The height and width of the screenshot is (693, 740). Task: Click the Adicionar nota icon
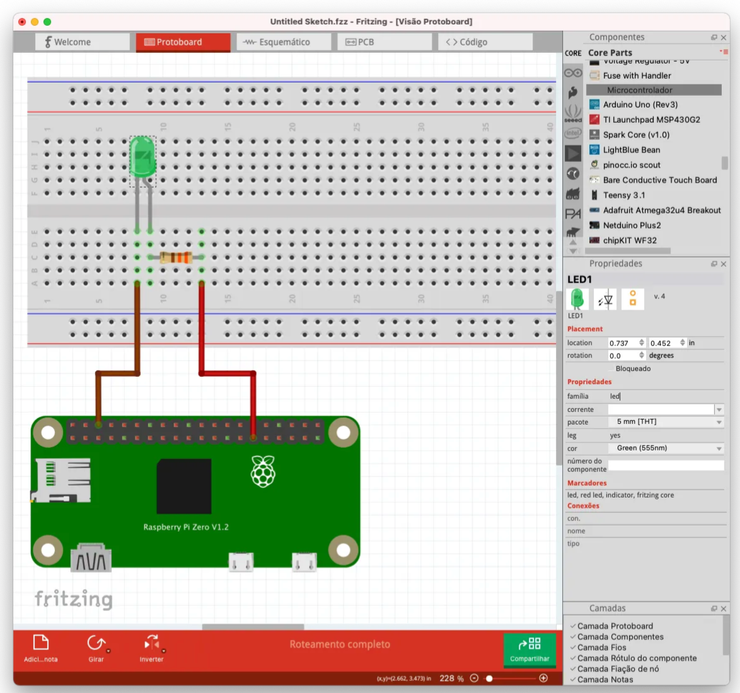pyautogui.click(x=40, y=643)
